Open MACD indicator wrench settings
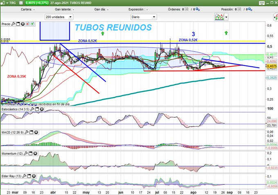Screen dimensions: 278x195 [x=27, y=132]
